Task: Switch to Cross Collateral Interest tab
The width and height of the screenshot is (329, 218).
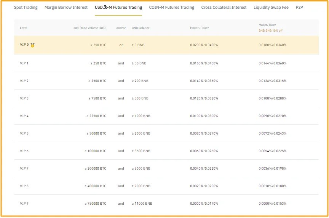Action: (224, 7)
